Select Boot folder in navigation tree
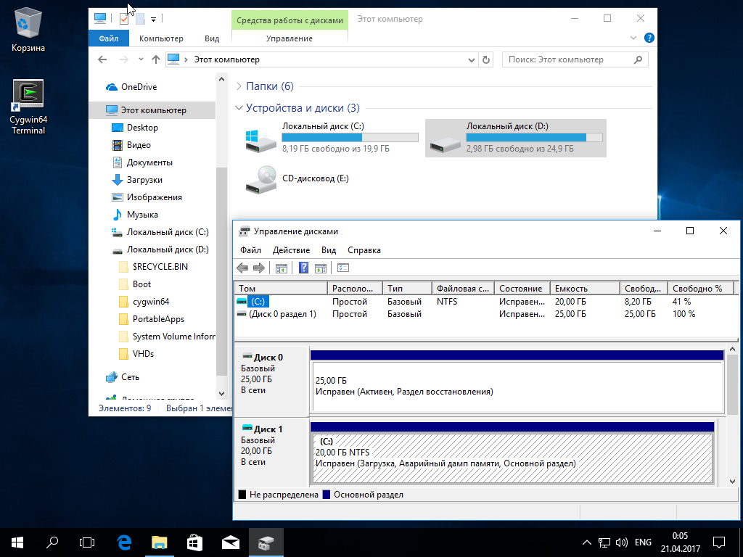The width and height of the screenshot is (743, 557). click(141, 284)
